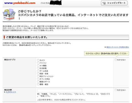Click the www.yodobashi.com logo
This screenshot has height=103, width=132.
coord(20,3)
